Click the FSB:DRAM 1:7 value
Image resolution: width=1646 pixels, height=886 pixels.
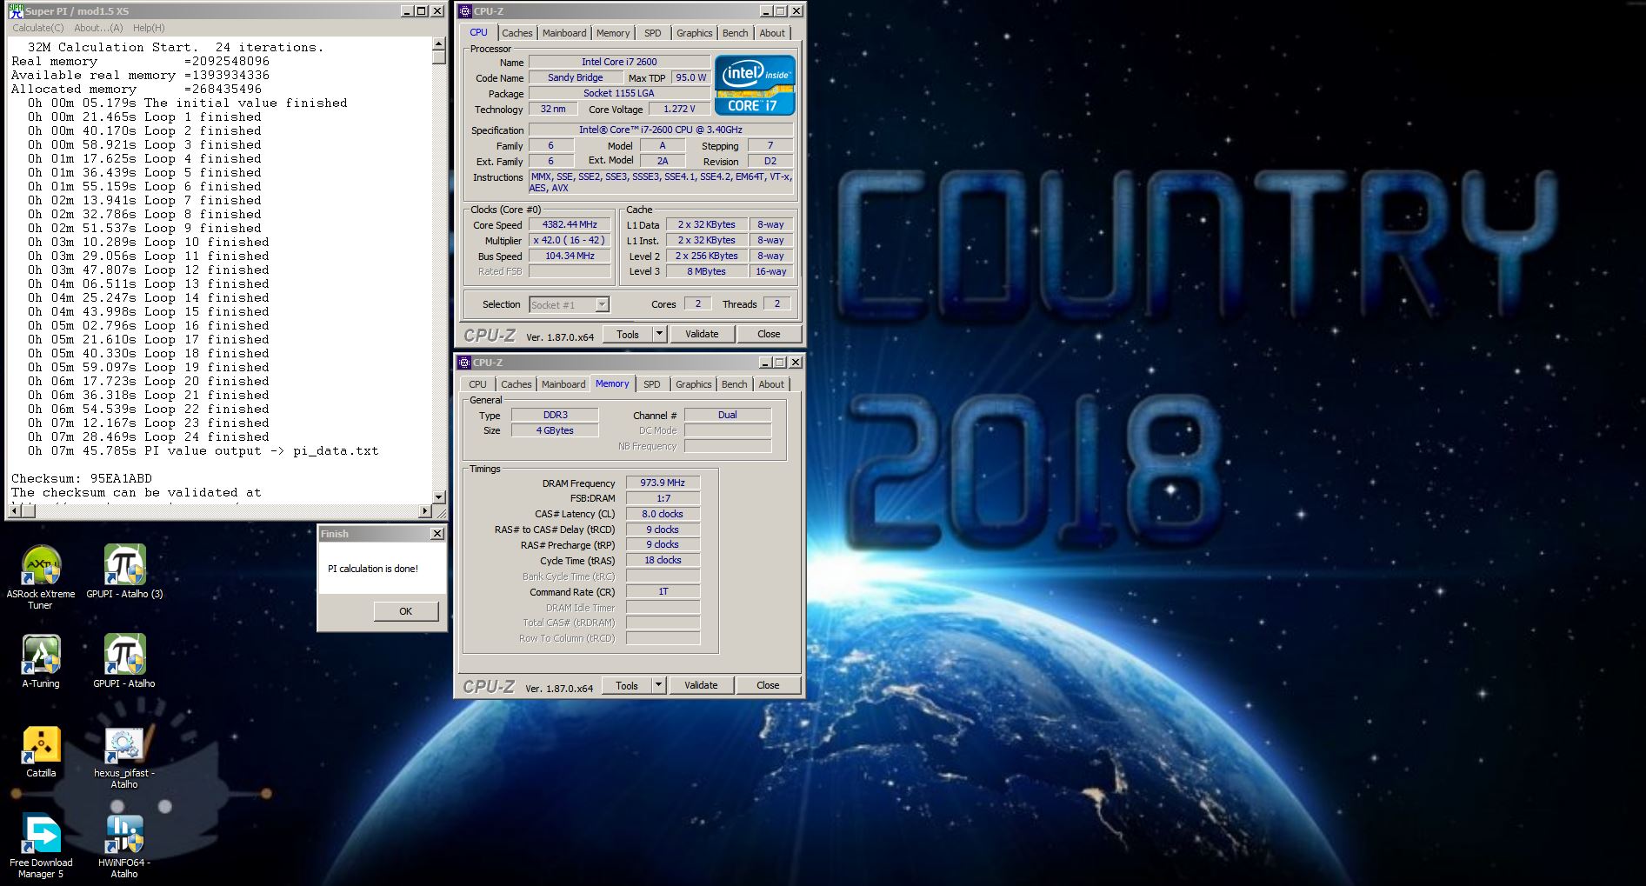pyautogui.click(x=663, y=498)
